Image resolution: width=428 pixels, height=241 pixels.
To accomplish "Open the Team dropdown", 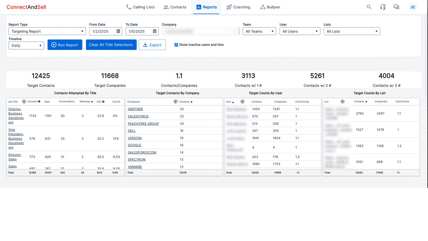I will (259, 31).
